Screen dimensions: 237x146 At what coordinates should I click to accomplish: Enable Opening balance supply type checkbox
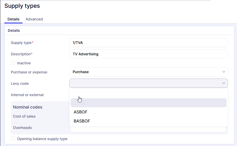(13, 139)
